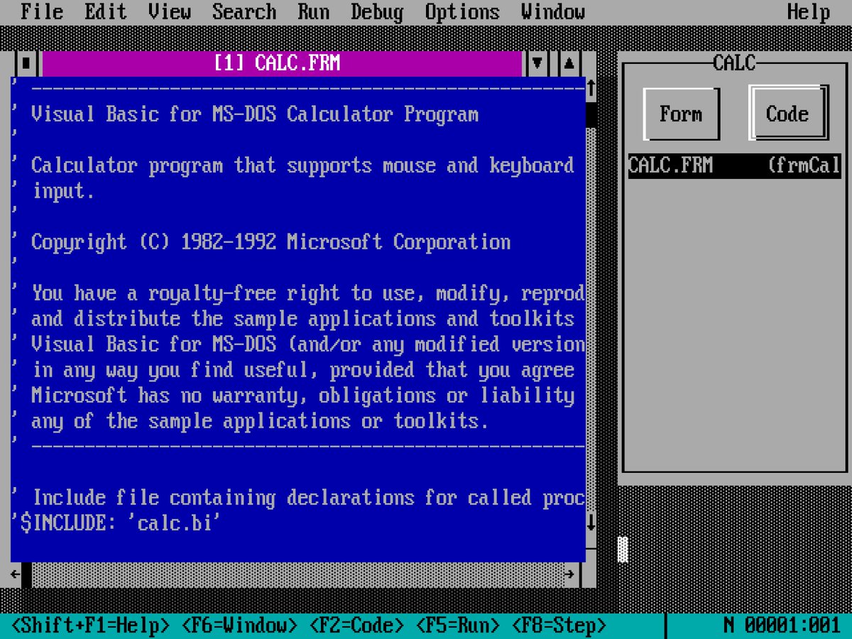Click the horizontal scroll bar thumb block
Screen dimensions: 852x639
[x=26, y=574]
